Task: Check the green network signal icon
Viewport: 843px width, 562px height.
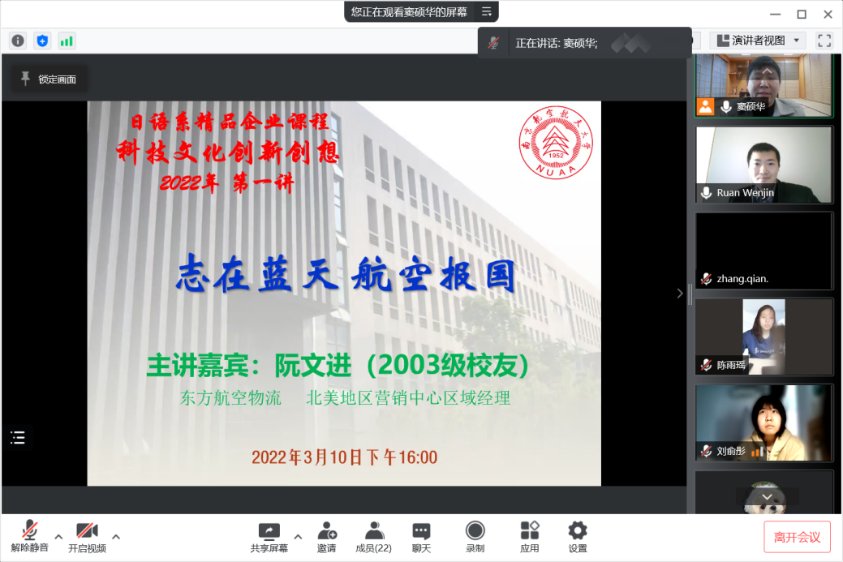Action: [67, 41]
